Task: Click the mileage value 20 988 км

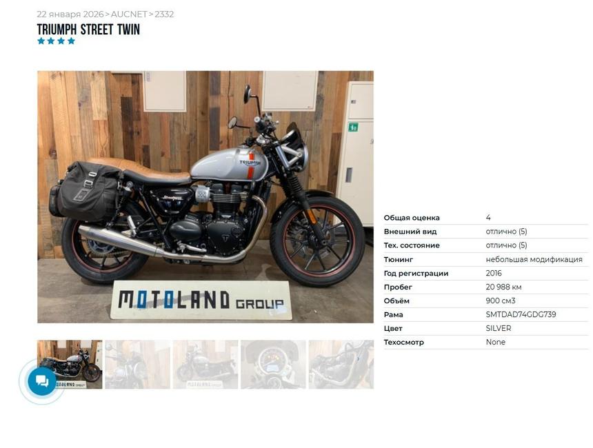Action: tap(503, 287)
